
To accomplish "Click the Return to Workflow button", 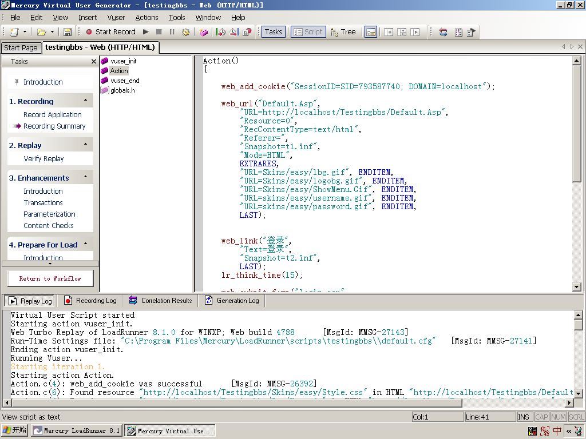I will click(x=50, y=278).
